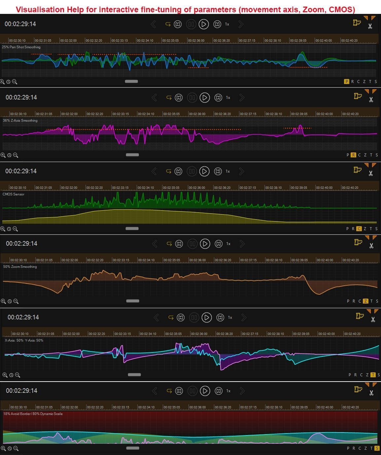Zoom in on the CMOS Sensor graph

coord(3,229)
